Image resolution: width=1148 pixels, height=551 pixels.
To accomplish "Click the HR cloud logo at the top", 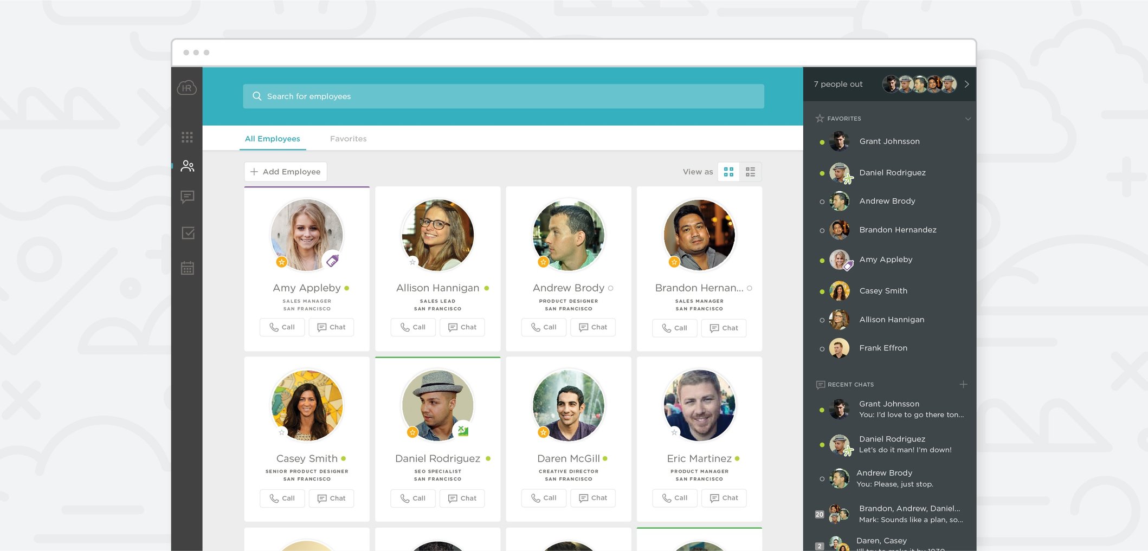I will click(186, 88).
